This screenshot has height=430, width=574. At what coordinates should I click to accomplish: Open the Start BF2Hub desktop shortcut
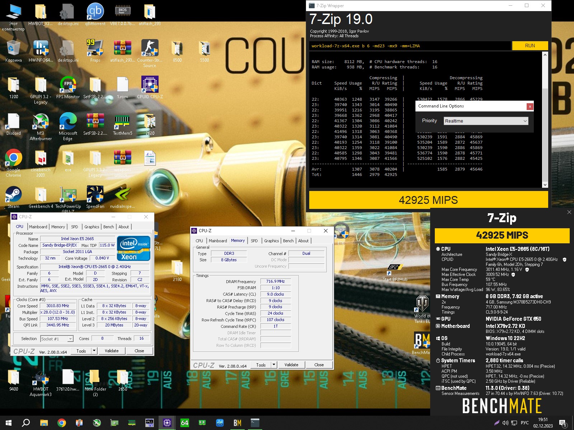(395, 272)
